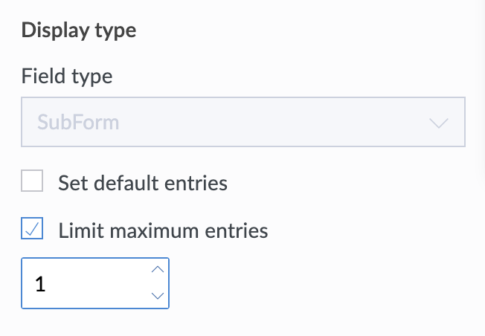Click the Display type section heading
485x336 pixels.
pos(79,30)
